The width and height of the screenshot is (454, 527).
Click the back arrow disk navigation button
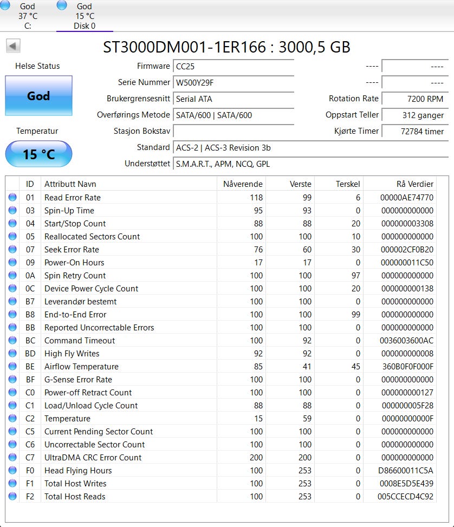[x=13, y=45]
